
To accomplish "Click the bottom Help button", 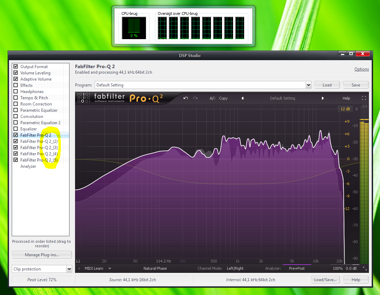I will [x=356, y=280].
